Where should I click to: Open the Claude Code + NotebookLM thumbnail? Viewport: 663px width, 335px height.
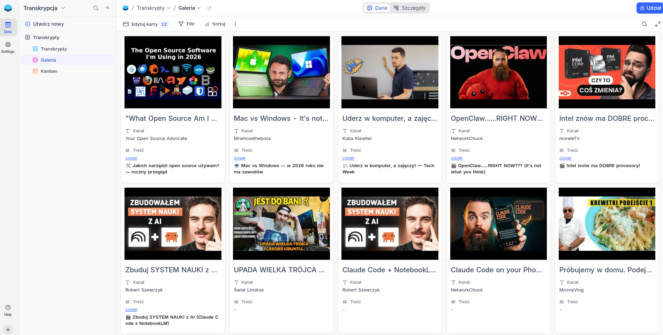pyautogui.click(x=390, y=224)
